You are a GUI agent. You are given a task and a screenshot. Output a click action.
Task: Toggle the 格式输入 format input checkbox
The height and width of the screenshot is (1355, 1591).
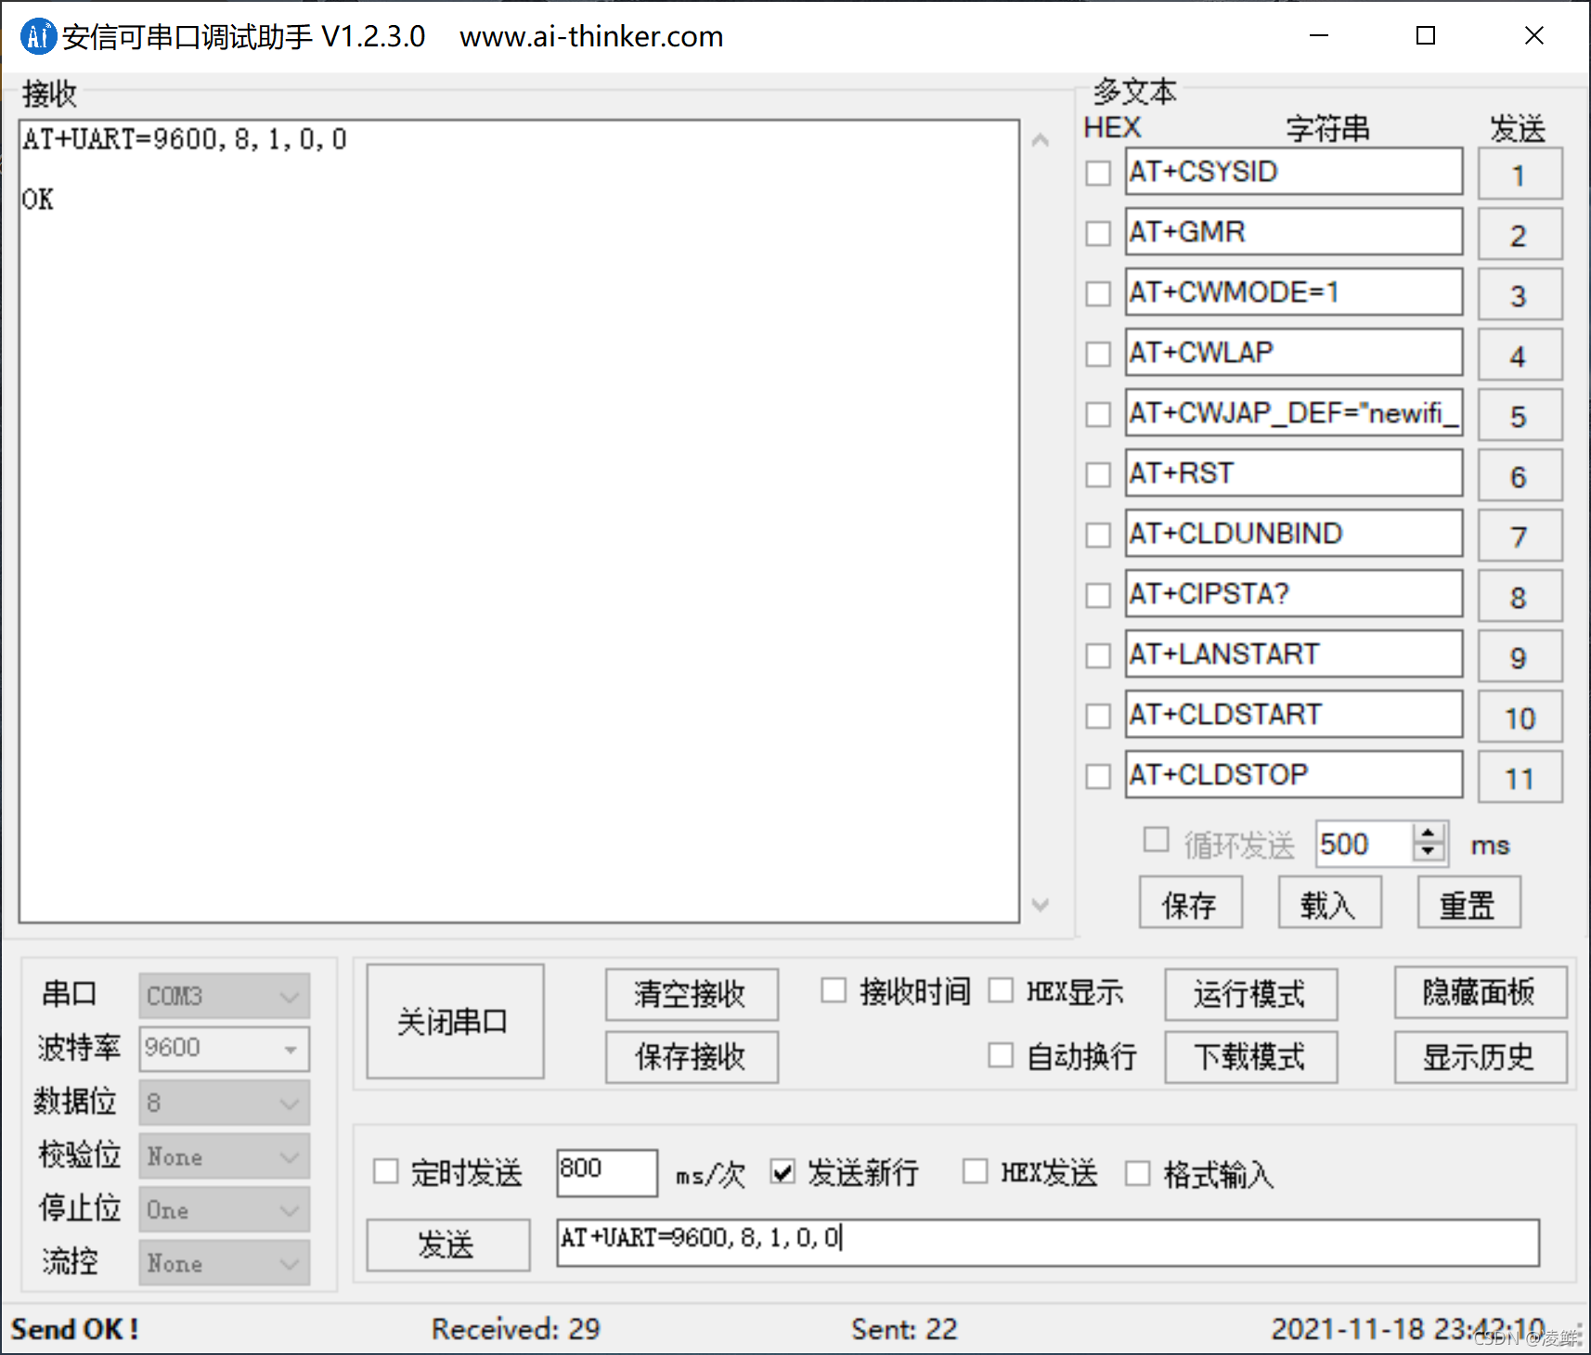pos(1138,1173)
